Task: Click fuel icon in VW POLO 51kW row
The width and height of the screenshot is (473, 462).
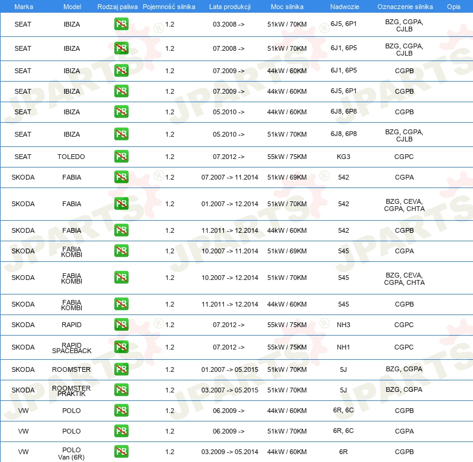Action: coord(121,431)
